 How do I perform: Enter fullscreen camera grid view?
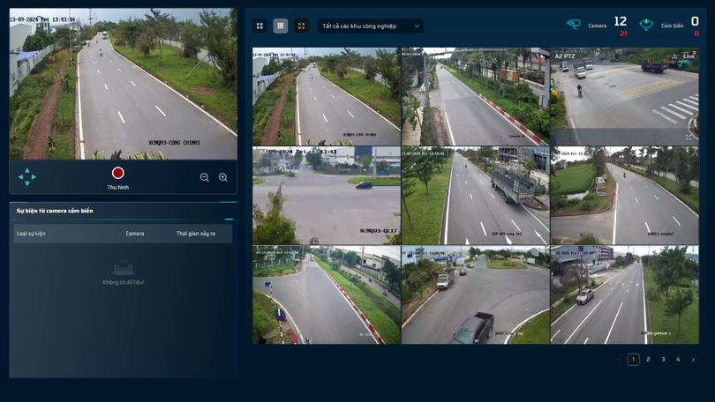tap(302, 26)
